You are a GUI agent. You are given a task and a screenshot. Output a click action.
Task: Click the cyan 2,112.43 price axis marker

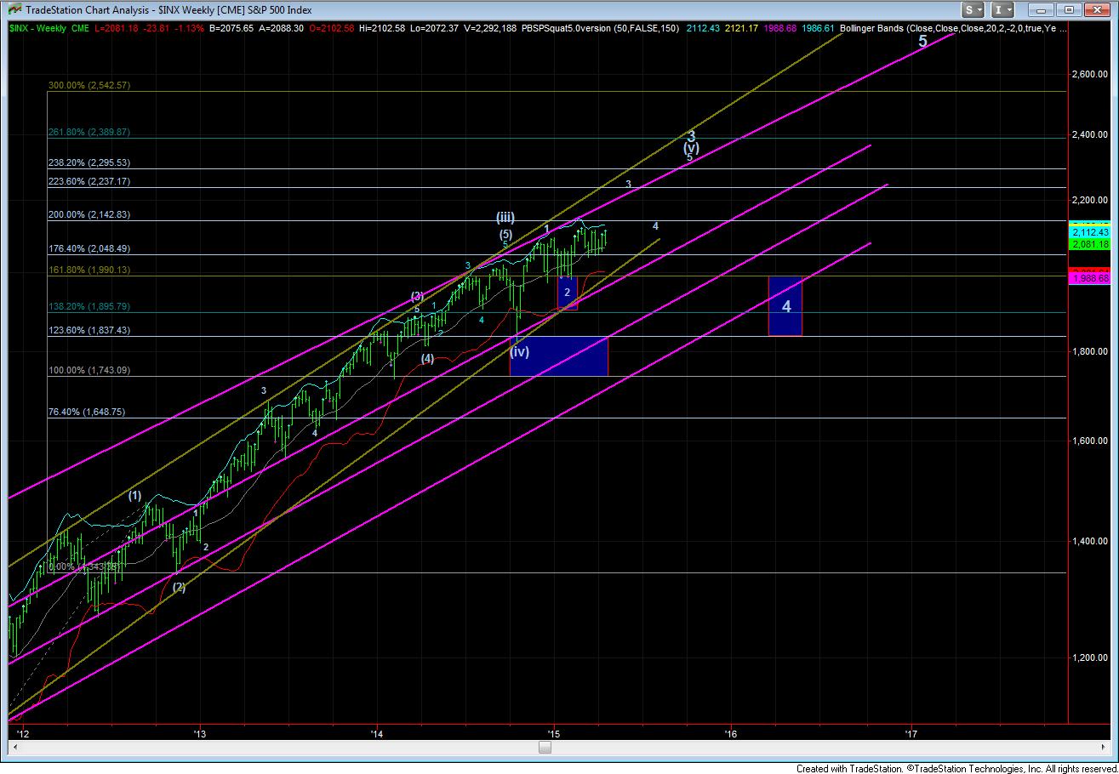[x=1091, y=232]
